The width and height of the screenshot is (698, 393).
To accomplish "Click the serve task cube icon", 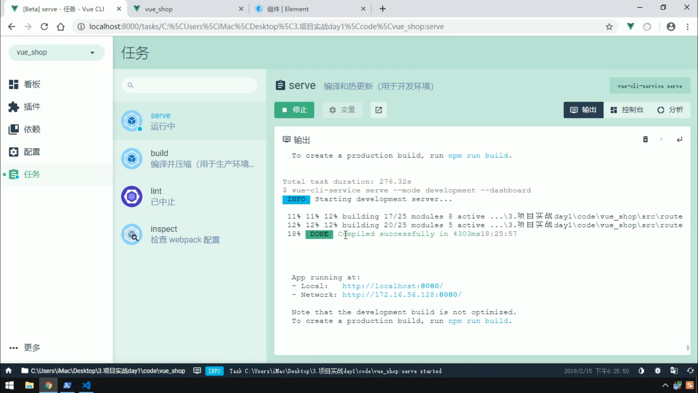I will point(132,121).
